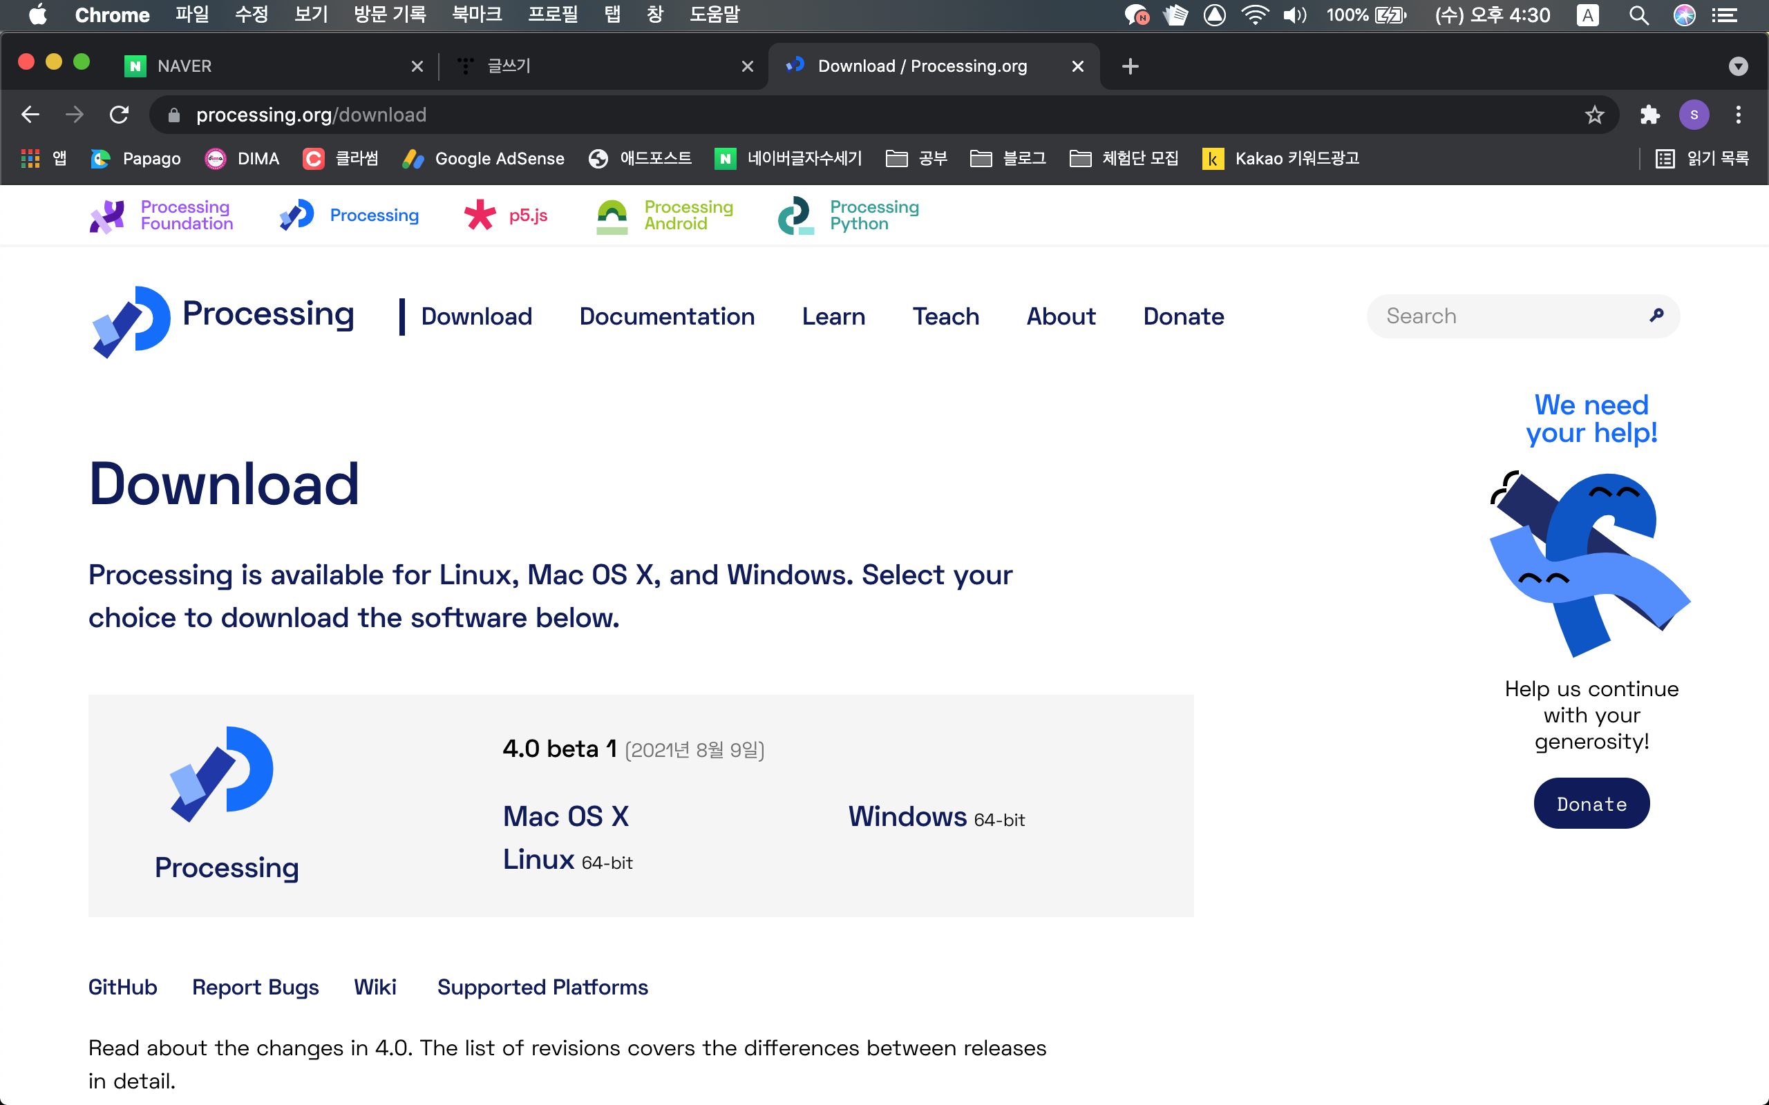This screenshot has width=1769, height=1105.
Task: Toggle the input source indicator 'A'
Action: (x=1588, y=15)
